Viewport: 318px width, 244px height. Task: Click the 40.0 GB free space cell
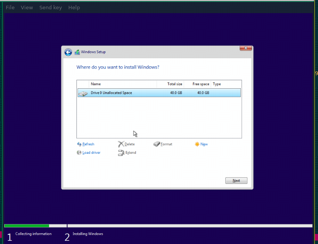(203, 93)
